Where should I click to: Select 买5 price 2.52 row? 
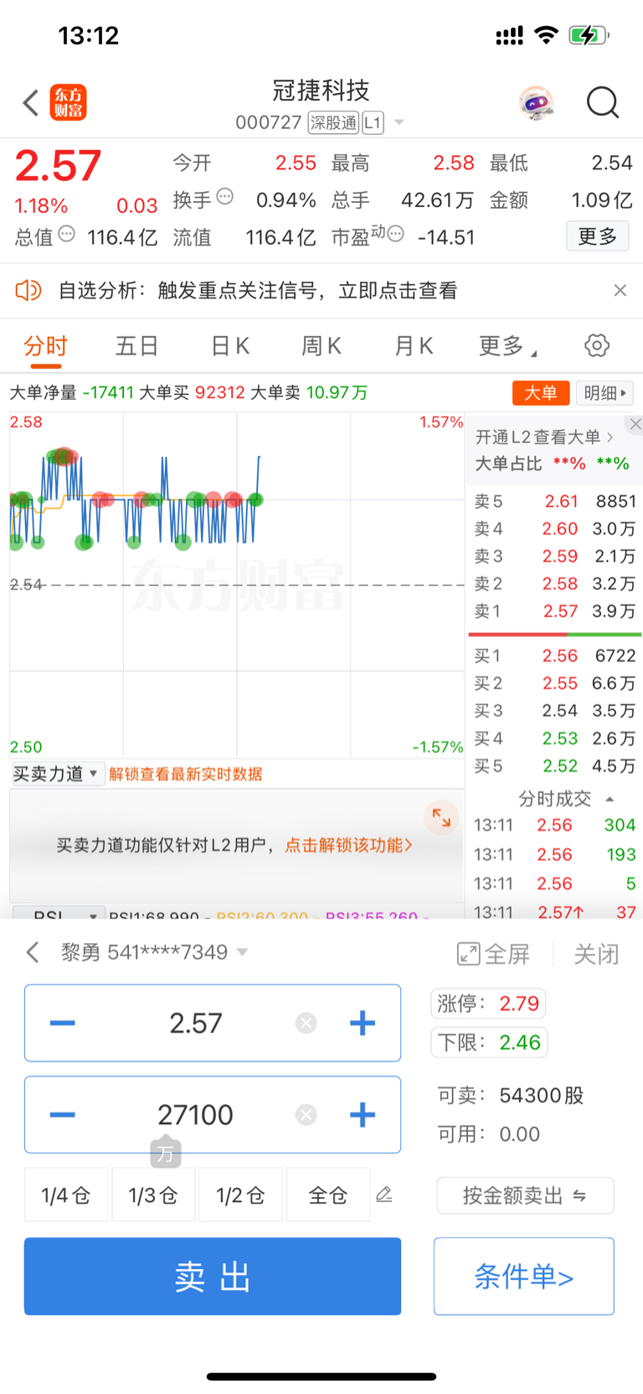[x=554, y=766]
